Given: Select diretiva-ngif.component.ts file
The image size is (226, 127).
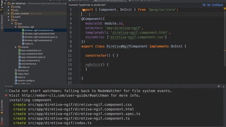Looking at the screenshot, I should (38, 40).
